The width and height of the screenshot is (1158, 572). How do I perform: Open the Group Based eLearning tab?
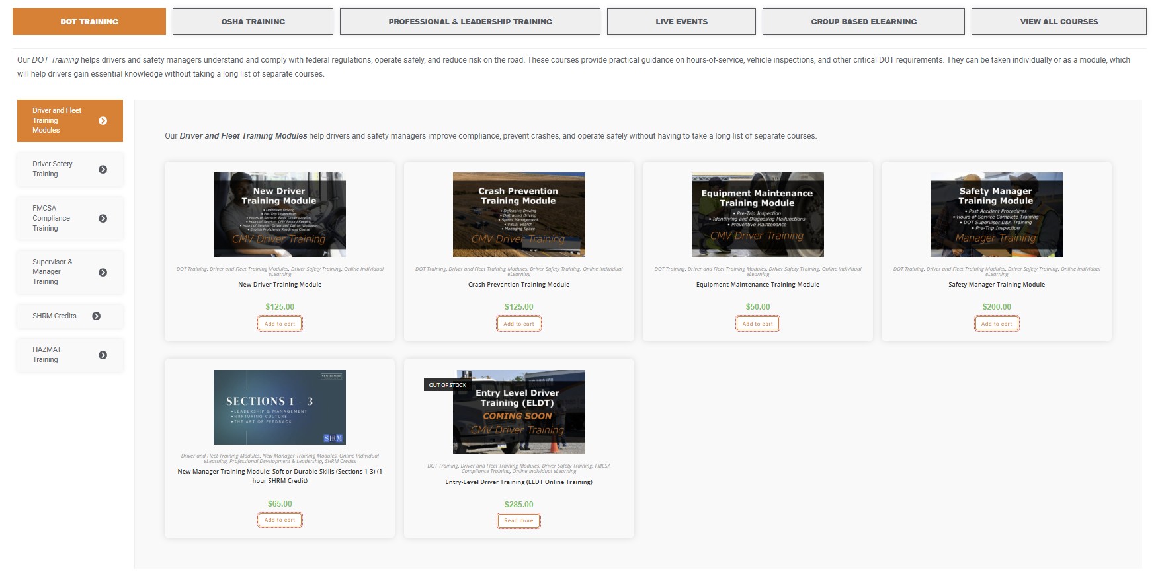[x=863, y=22]
